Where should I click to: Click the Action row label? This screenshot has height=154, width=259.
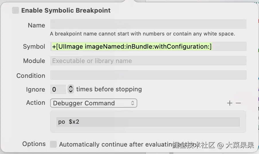coord(36,102)
